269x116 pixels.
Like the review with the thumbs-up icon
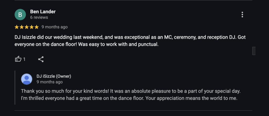click(18, 59)
